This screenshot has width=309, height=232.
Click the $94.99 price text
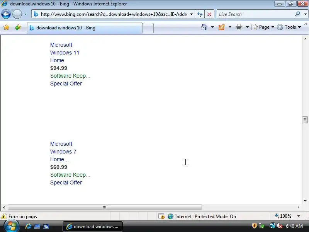point(59,68)
